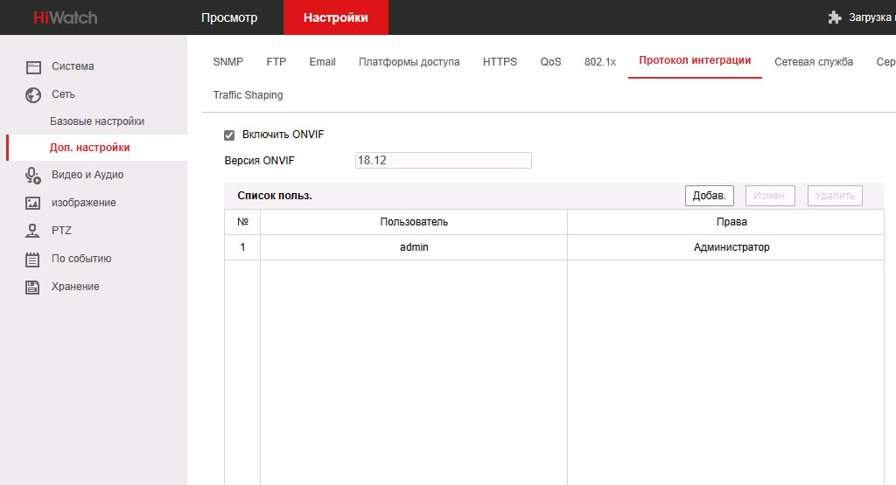This screenshot has height=485, width=896.
Task: Switch to Сетевая служба tab
Action: (x=814, y=62)
